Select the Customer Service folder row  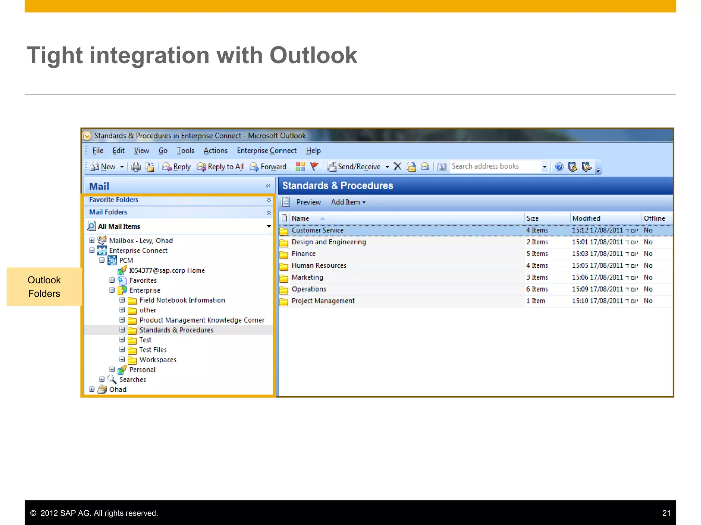pyautogui.click(x=476, y=230)
